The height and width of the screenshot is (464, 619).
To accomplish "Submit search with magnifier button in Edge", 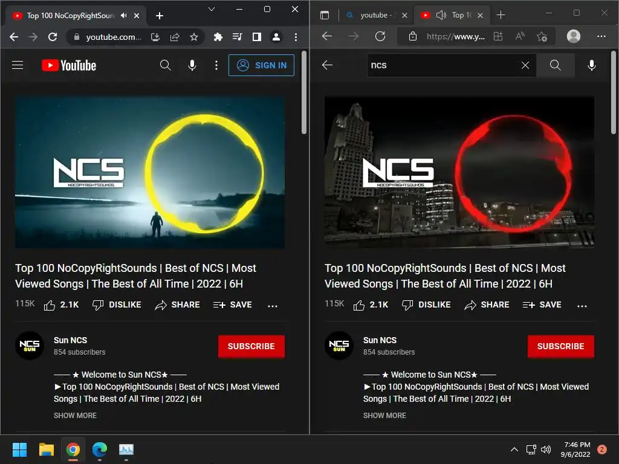I will [x=556, y=65].
